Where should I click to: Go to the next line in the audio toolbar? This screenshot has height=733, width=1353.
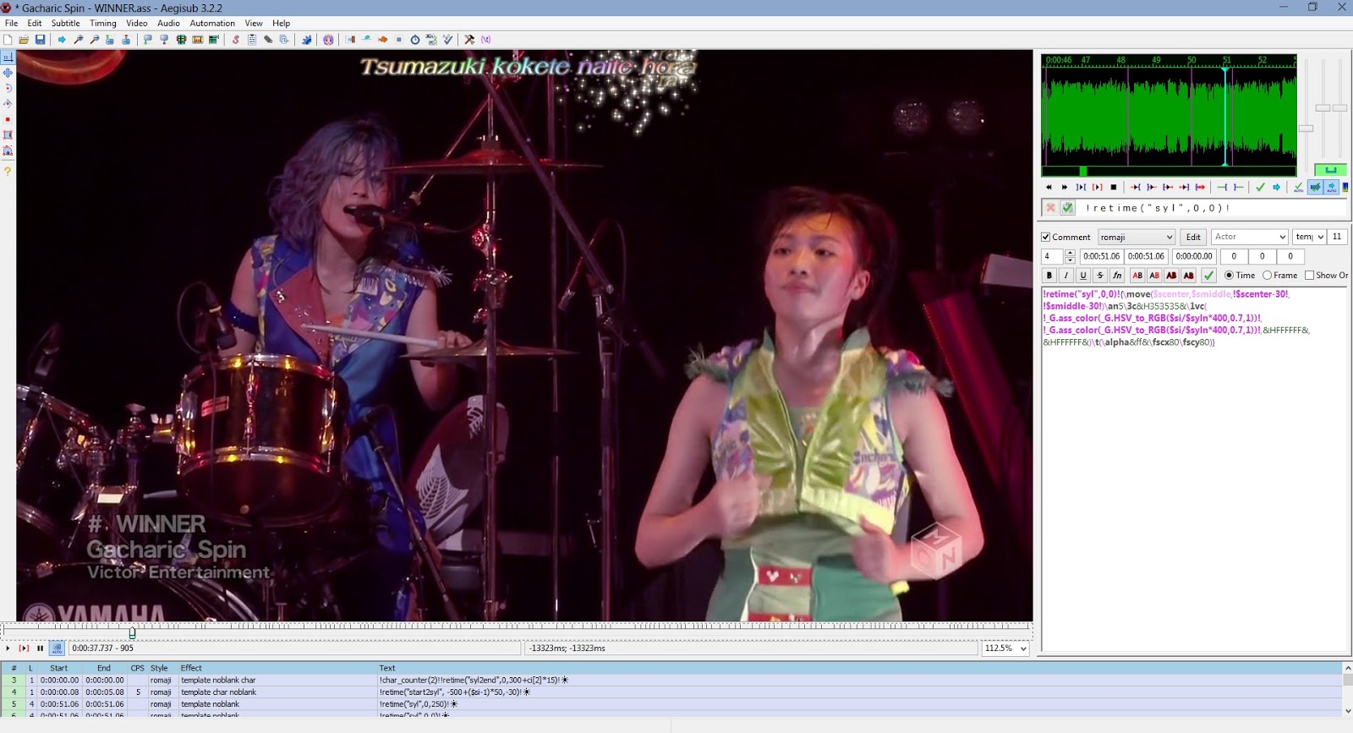pyautogui.click(x=1065, y=187)
